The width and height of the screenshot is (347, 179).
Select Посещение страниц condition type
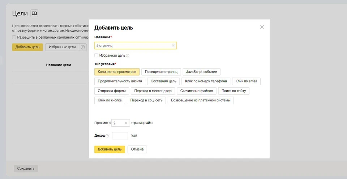coord(161,72)
